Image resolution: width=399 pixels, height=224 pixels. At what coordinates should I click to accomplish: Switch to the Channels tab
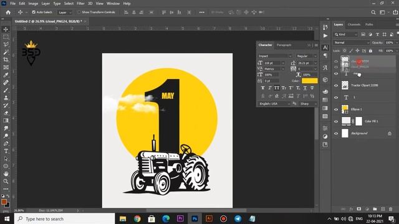coord(354,24)
